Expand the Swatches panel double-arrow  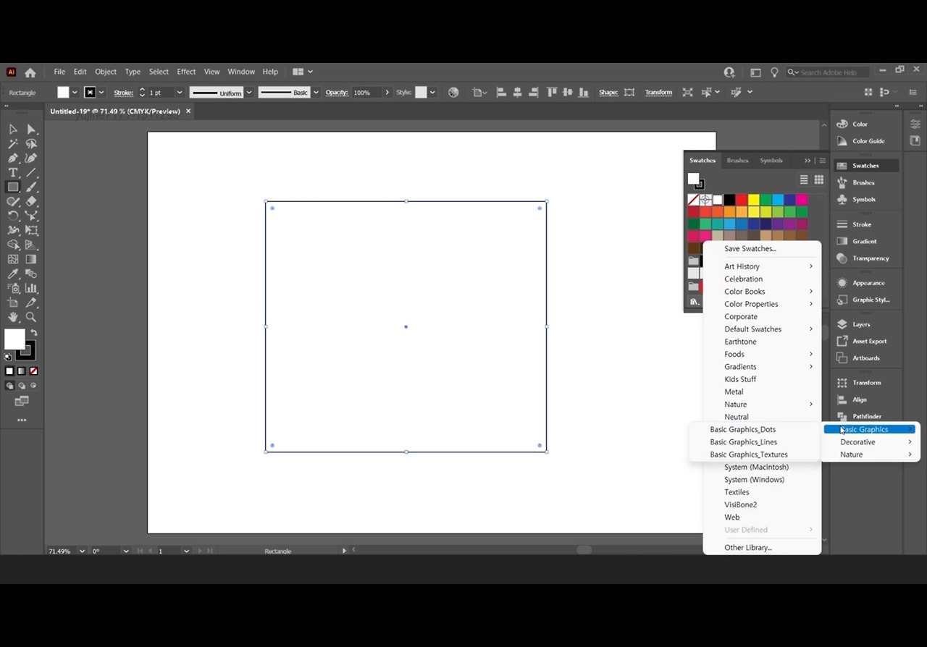(808, 161)
